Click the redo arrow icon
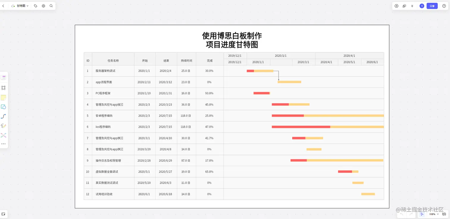 click(x=411, y=214)
